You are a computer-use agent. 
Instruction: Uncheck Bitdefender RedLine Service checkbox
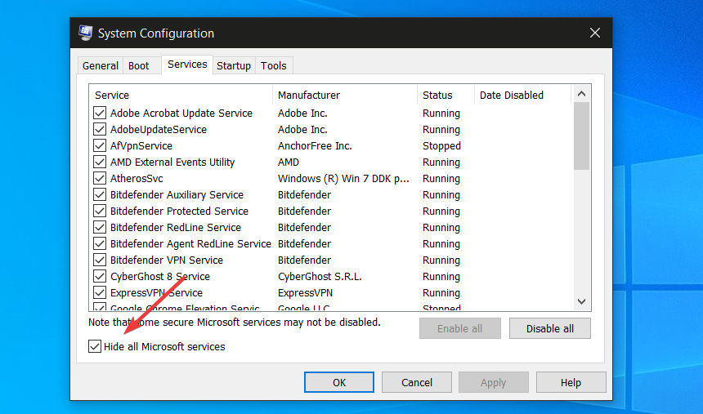point(100,228)
